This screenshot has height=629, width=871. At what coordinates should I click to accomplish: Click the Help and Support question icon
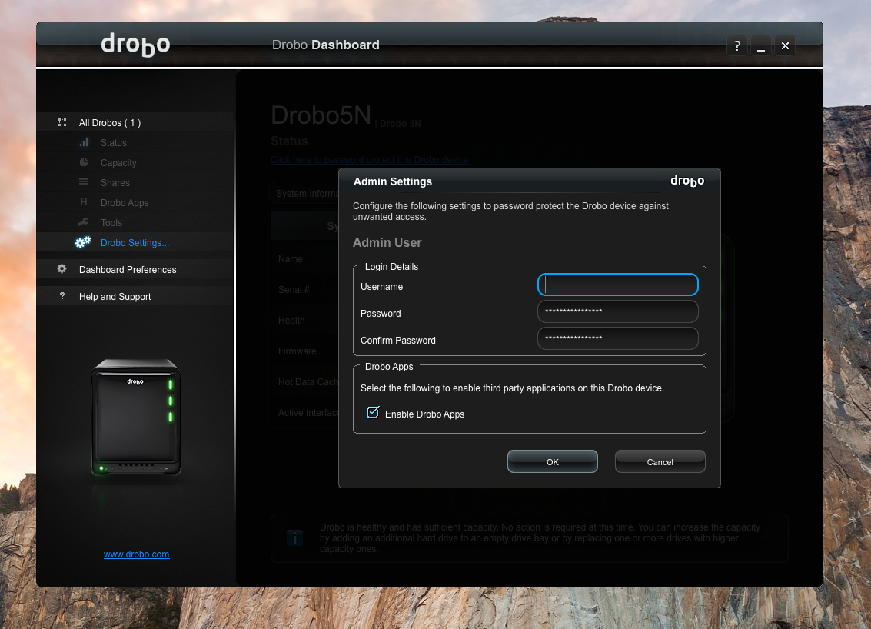(62, 297)
